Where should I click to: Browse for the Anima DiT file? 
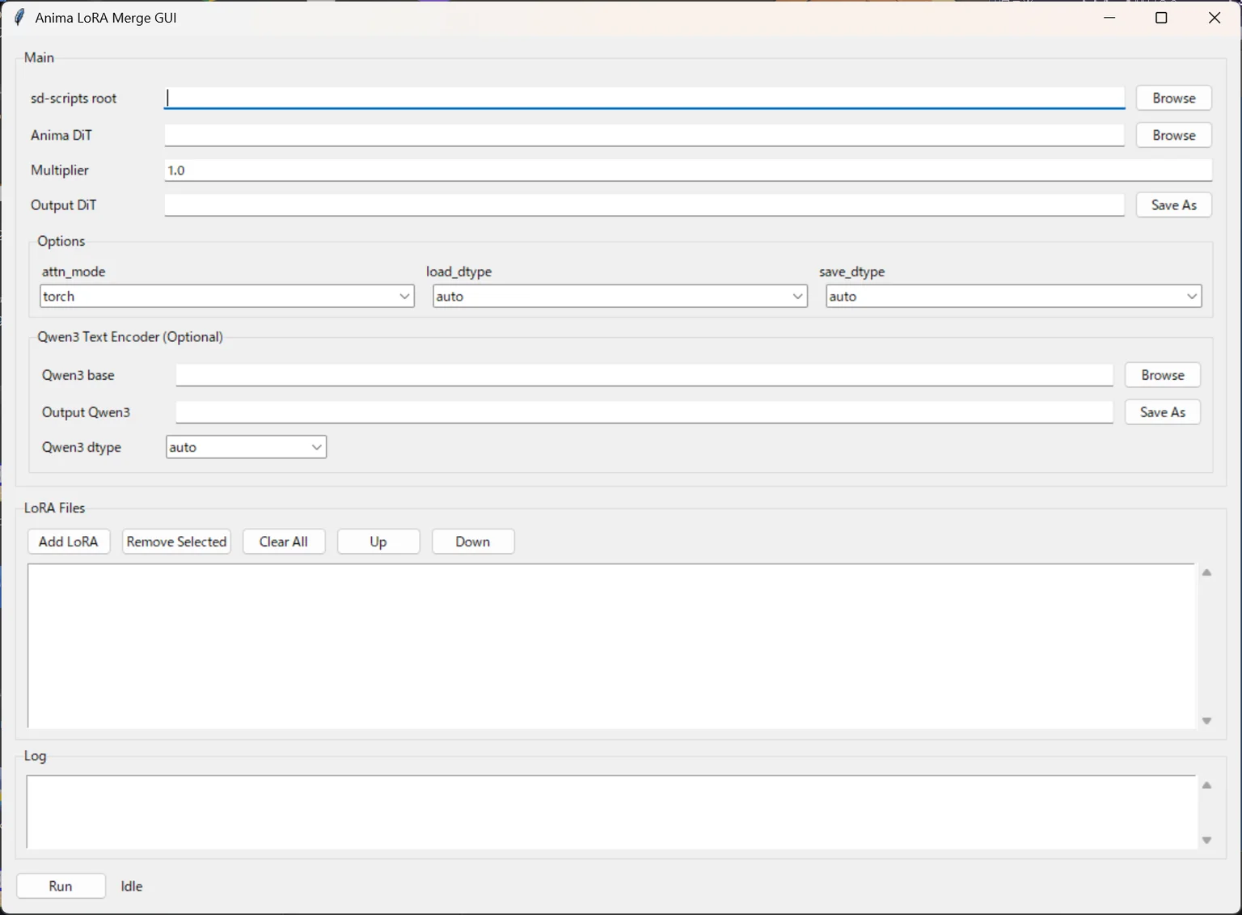[1173, 135]
